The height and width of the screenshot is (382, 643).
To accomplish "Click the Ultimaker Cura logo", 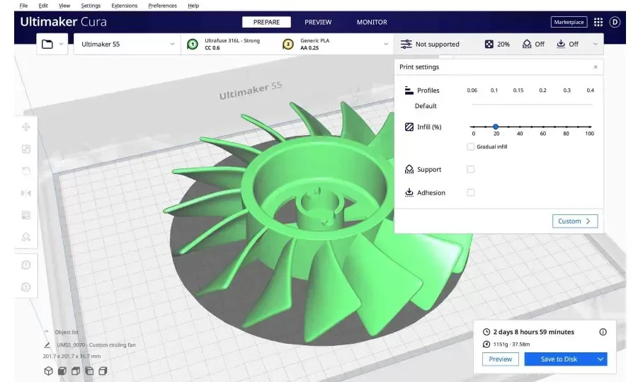I will click(x=64, y=22).
